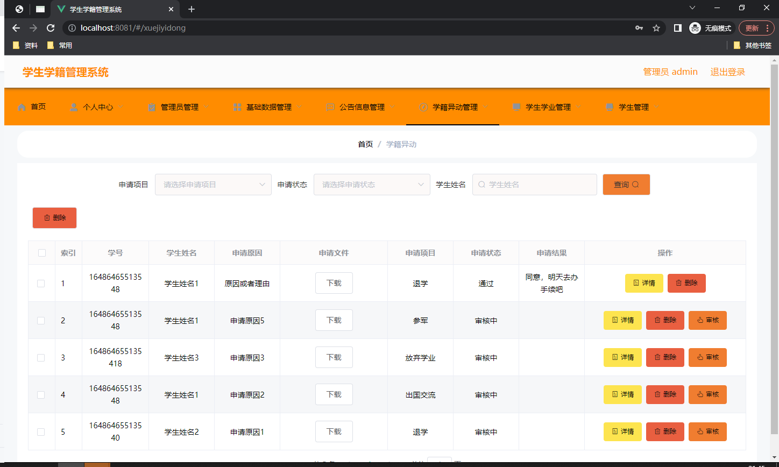Viewport: 779px width, 467px height.
Task: Click the 学生姓名 search input field
Action: pos(535,185)
